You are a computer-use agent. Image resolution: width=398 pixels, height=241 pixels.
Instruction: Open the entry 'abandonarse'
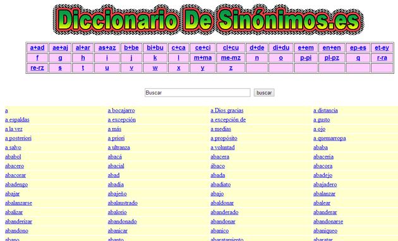(x=329, y=221)
